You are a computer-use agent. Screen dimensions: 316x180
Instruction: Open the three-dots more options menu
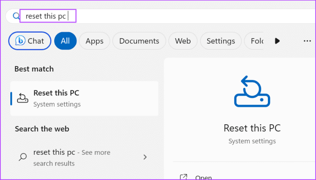coord(307,41)
